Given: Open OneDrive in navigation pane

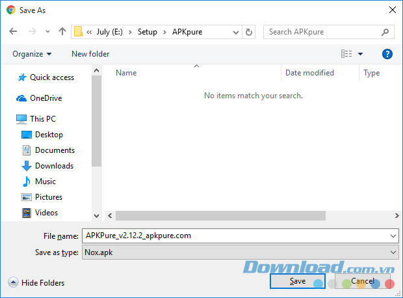Looking at the screenshot, I should tap(45, 98).
